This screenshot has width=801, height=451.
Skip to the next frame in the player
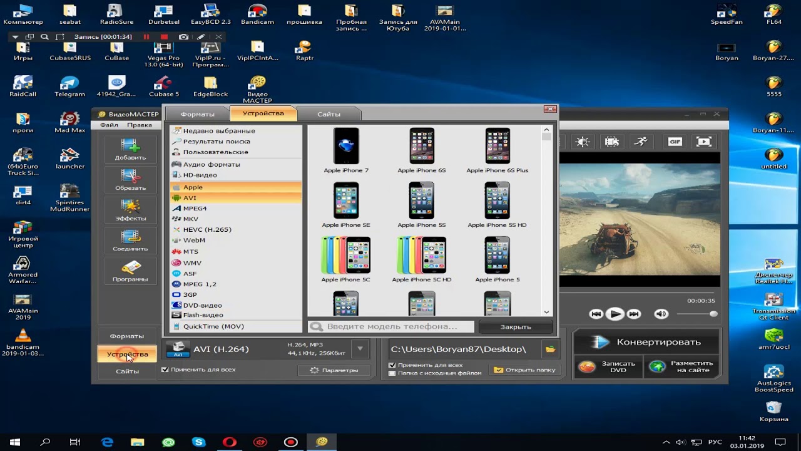[x=634, y=314]
